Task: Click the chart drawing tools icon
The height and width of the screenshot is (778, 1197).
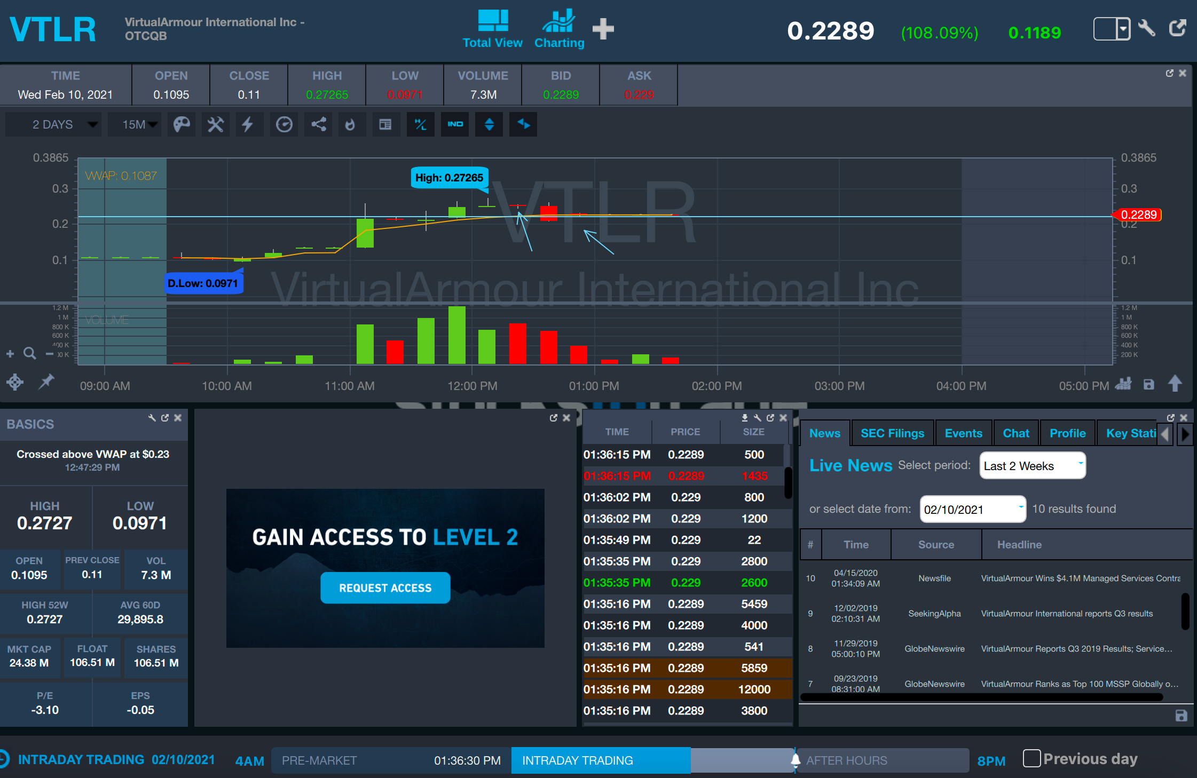Action: pyautogui.click(x=215, y=125)
